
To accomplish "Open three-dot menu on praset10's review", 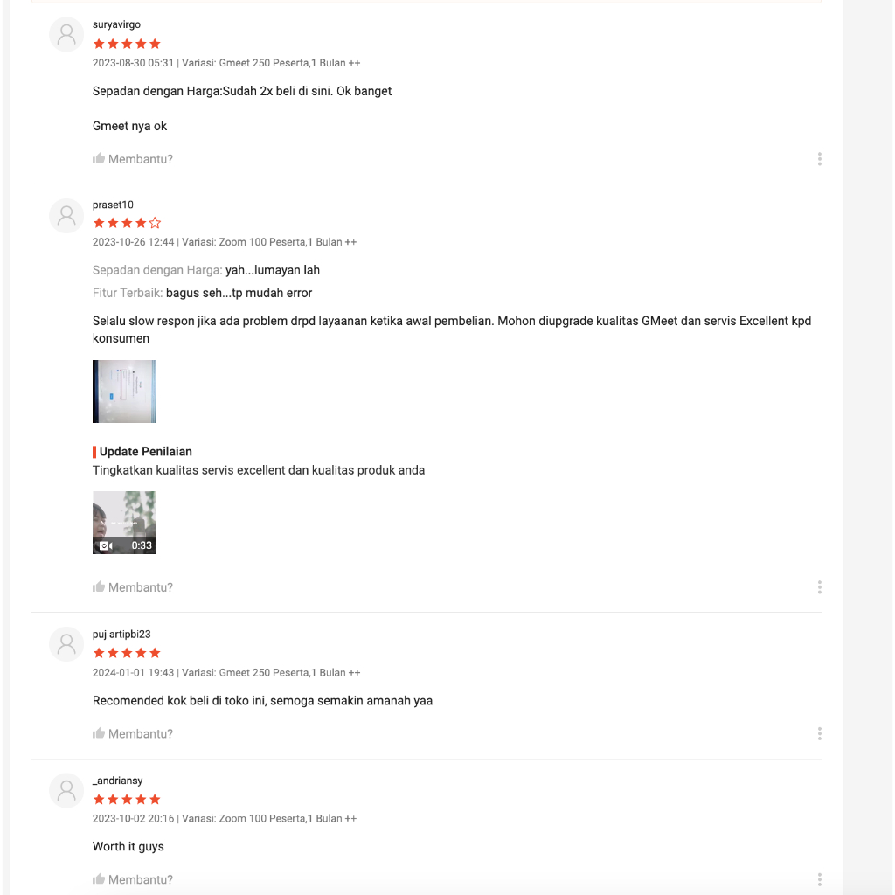I will [819, 587].
